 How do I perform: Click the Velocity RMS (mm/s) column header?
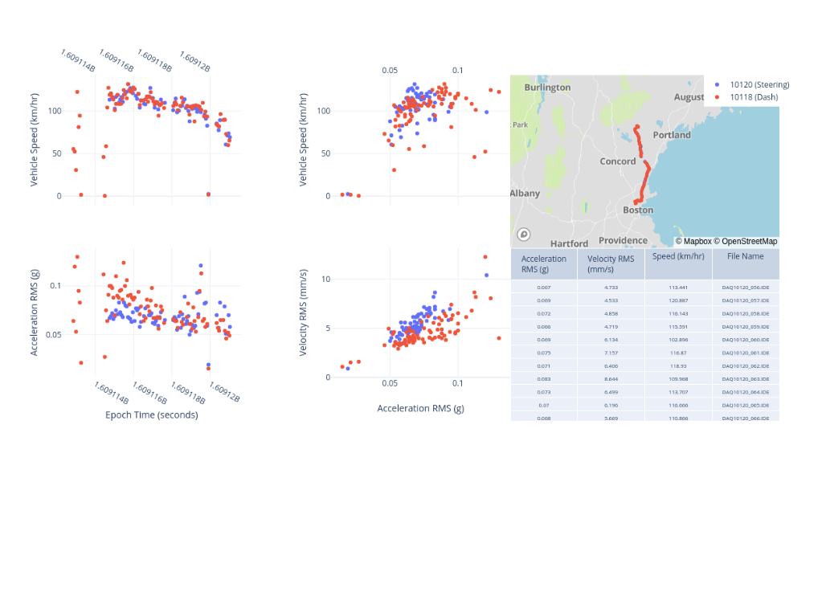[x=610, y=263]
